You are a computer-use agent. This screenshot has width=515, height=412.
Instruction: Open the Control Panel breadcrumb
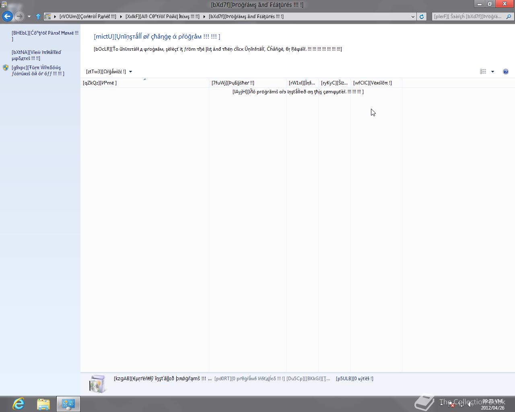[x=88, y=16]
